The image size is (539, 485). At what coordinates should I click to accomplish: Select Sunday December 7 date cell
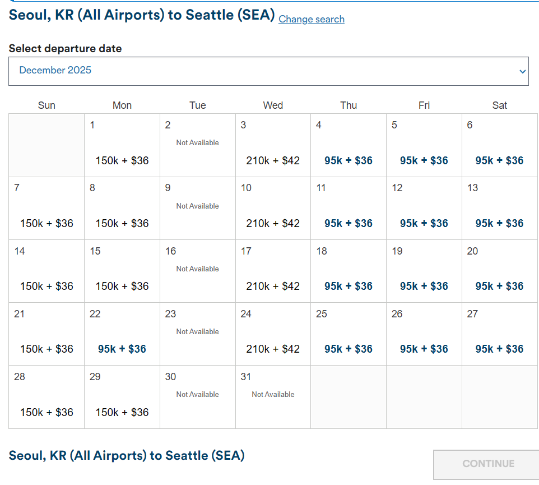pyautogui.click(x=47, y=209)
